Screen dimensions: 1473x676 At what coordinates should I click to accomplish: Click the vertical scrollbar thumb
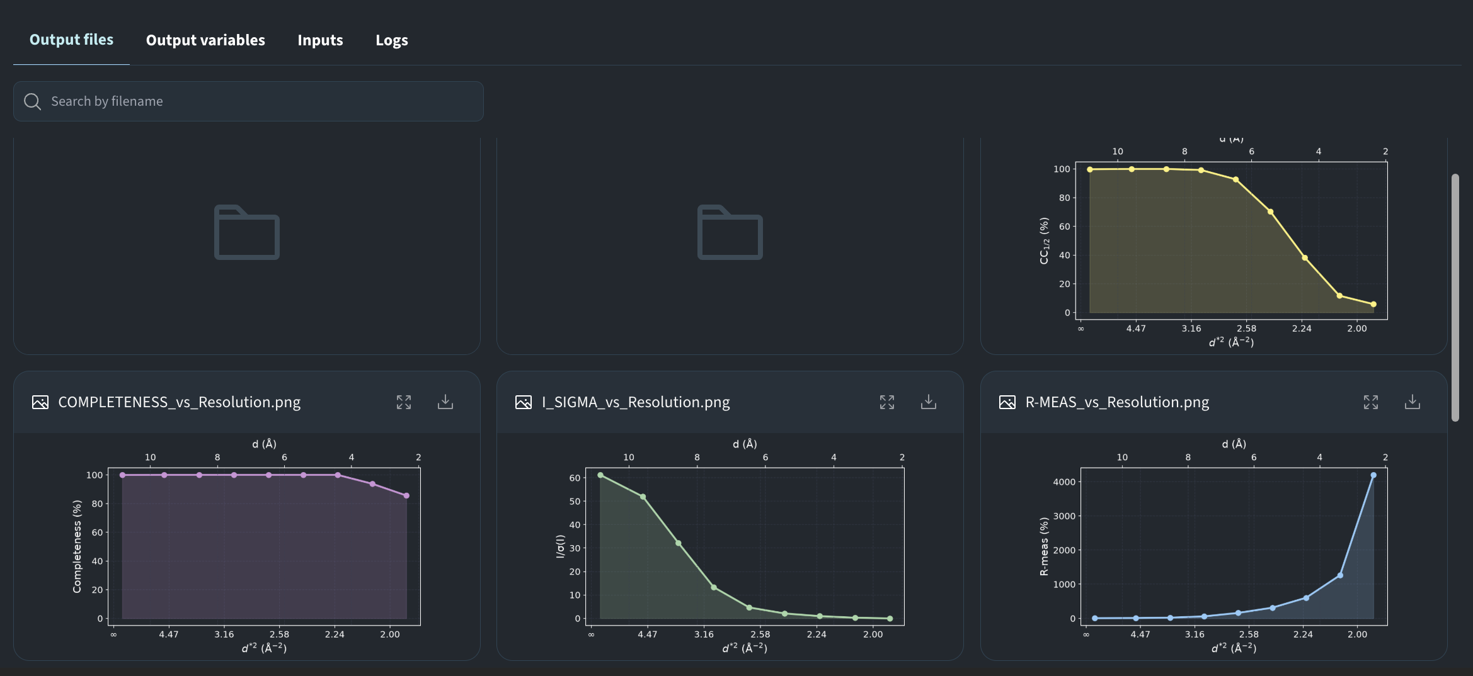pos(1455,297)
